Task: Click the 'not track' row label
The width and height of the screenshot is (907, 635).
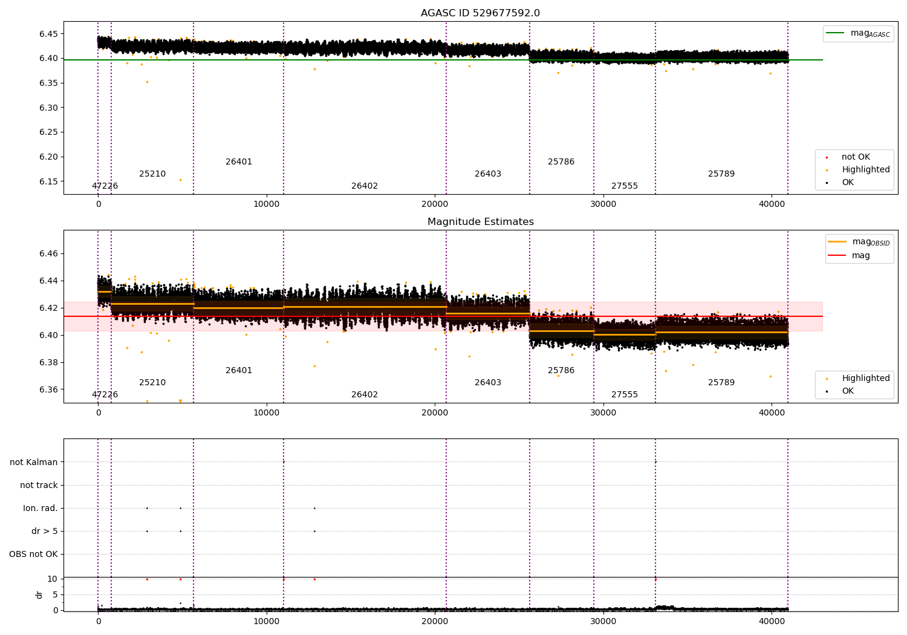Action: click(39, 486)
